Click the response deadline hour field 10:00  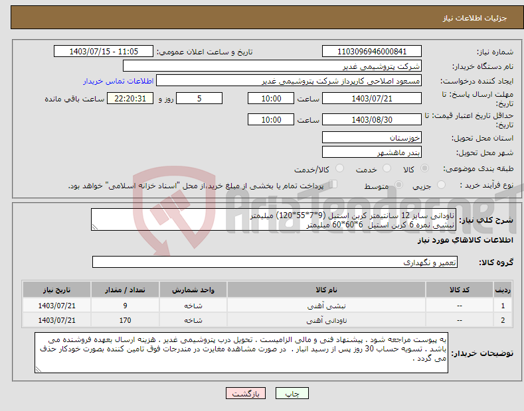click(271, 98)
